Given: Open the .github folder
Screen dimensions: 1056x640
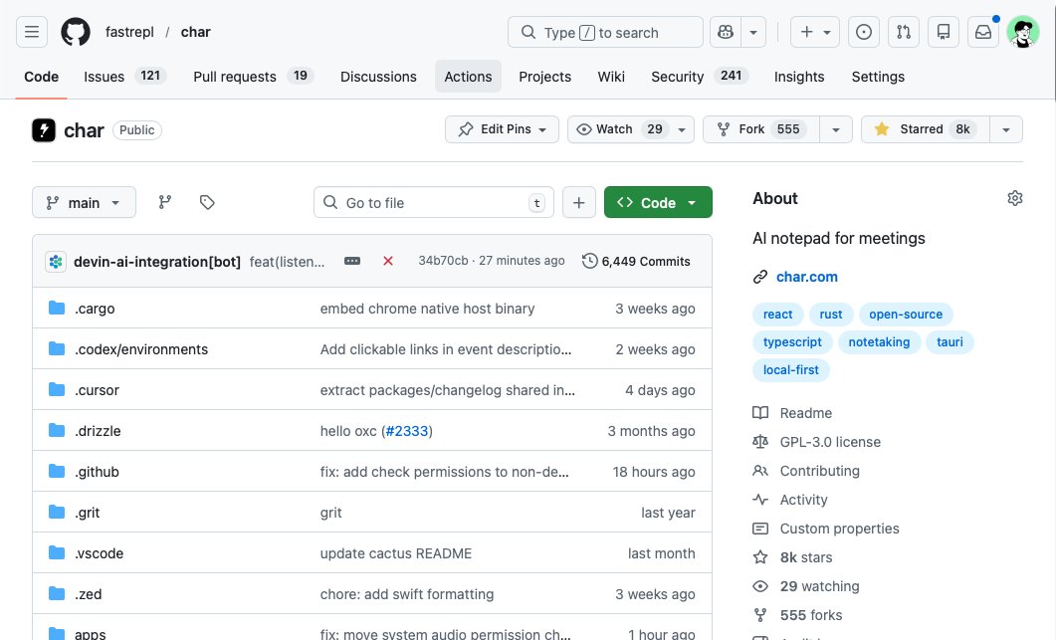Looking at the screenshot, I should click(x=97, y=472).
